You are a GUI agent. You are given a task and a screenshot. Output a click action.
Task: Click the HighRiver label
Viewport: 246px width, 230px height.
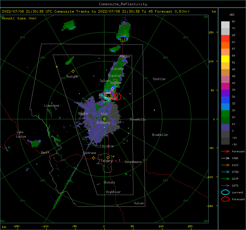pyautogui.click(x=113, y=192)
